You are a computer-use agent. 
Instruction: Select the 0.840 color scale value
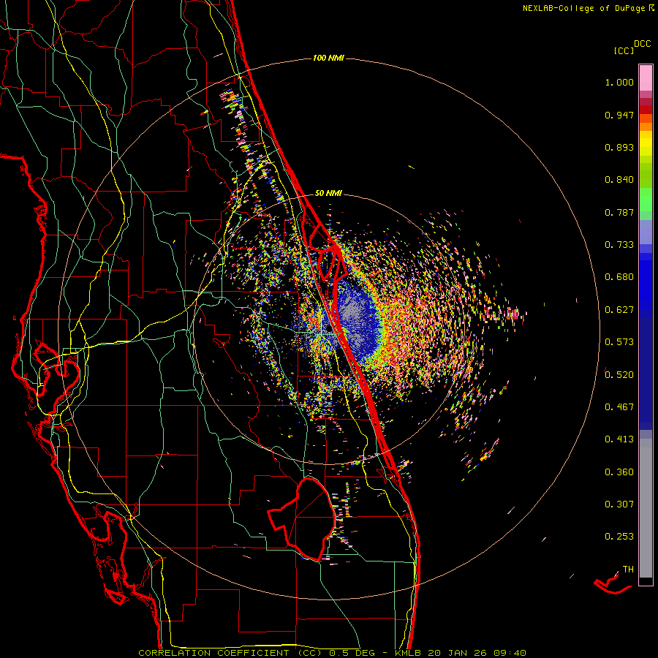point(619,180)
